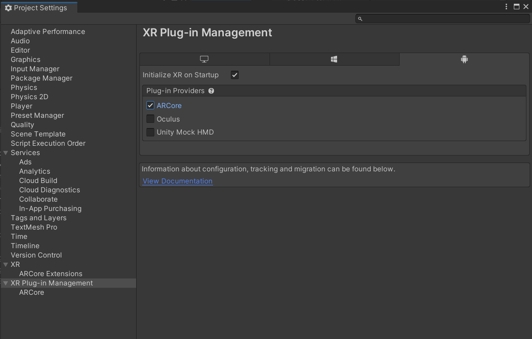Viewport: 532px width, 339px height.
Task: Select the Physics 2D settings entry
Action: click(29, 97)
